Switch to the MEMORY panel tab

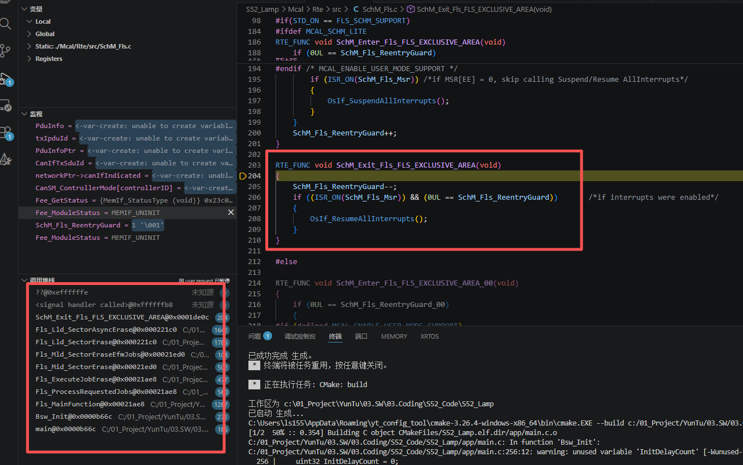pos(394,336)
